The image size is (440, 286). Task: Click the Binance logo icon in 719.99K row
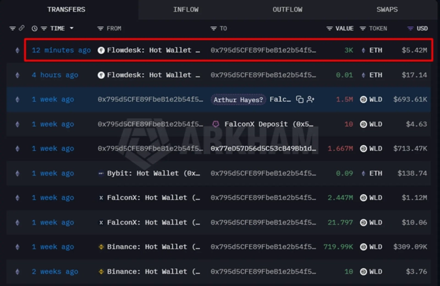pyautogui.click(x=101, y=247)
